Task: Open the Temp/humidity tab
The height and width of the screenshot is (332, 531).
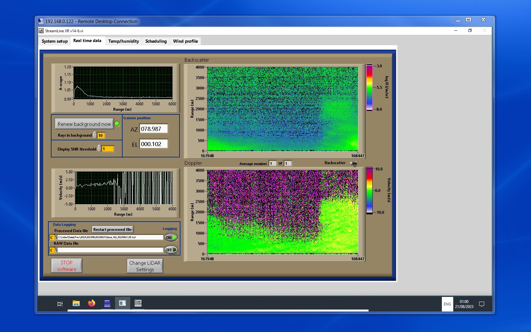Action: pyautogui.click(x=124, y=41)
